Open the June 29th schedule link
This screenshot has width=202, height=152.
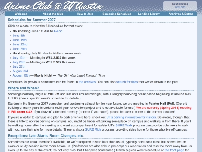[19, 49]
